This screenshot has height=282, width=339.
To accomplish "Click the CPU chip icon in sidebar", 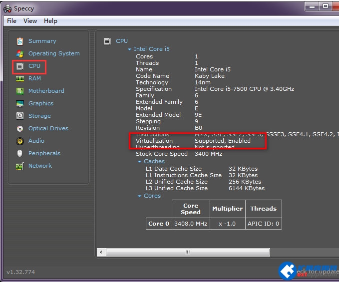I will (x=20, y=66).
